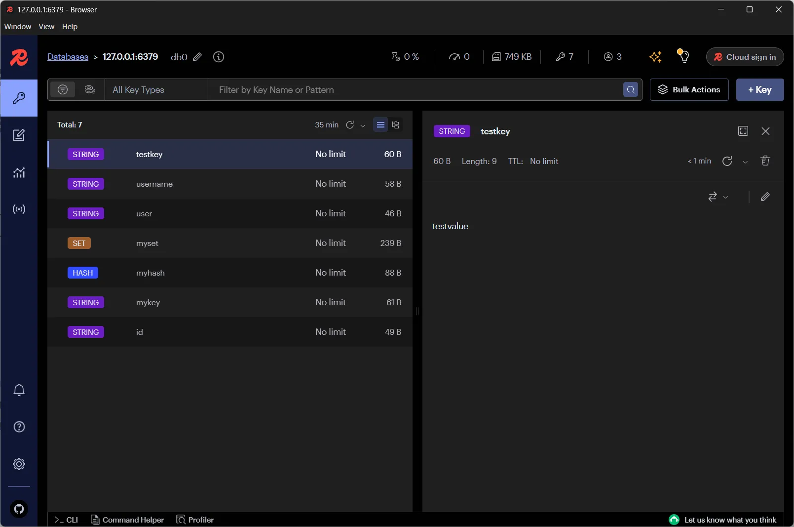Open database info via the info icon
Image resolution: width=794 pixels, height=527 pixels.
pos(218,57)
